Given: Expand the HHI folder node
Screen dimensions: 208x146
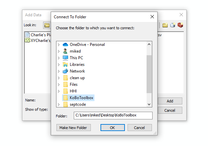Looking at the screenshot, I should (59, 91).
